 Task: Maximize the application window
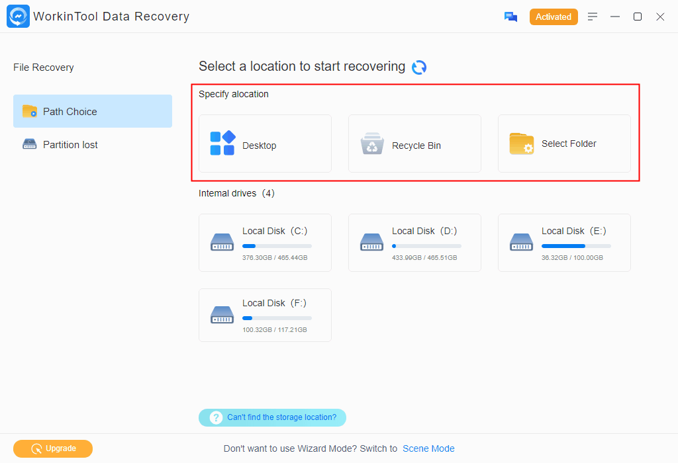click(x=638, y=17)
